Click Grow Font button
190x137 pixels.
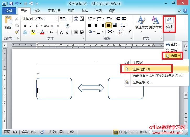tap(62, 32)
